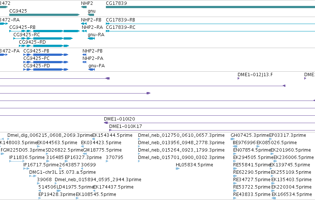
Task: Click EST Dmel_neb_015264_0923_1799.3prime
Action: pos(181,150)
